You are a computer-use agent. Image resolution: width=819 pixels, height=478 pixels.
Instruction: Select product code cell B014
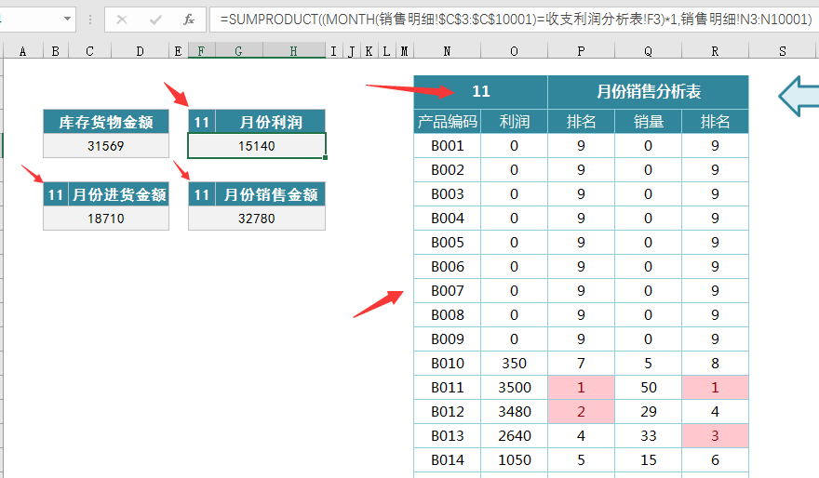447,459
